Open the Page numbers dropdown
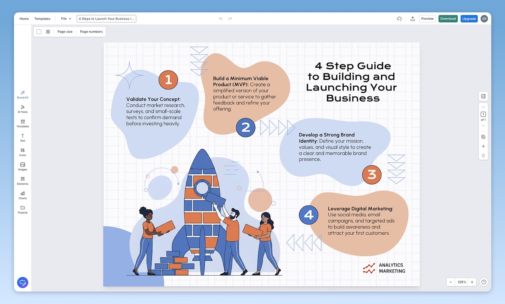 [91, 32]
